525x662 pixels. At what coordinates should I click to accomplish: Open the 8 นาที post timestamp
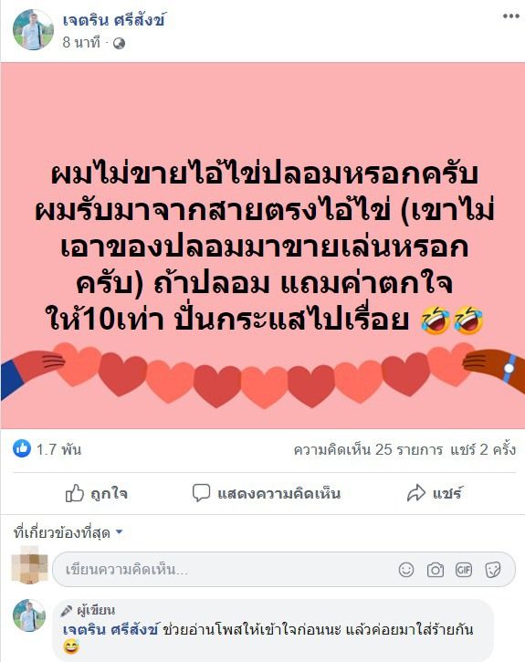coord(81,42)
